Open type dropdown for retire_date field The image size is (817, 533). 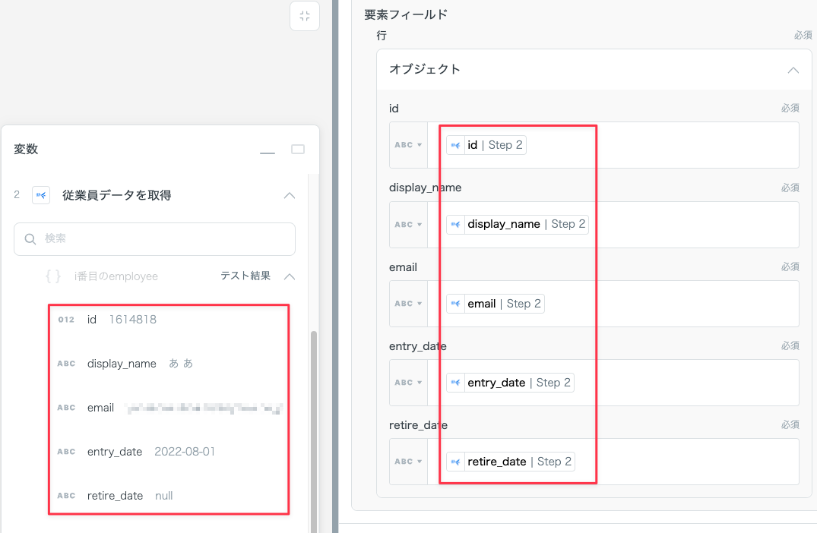408,462
